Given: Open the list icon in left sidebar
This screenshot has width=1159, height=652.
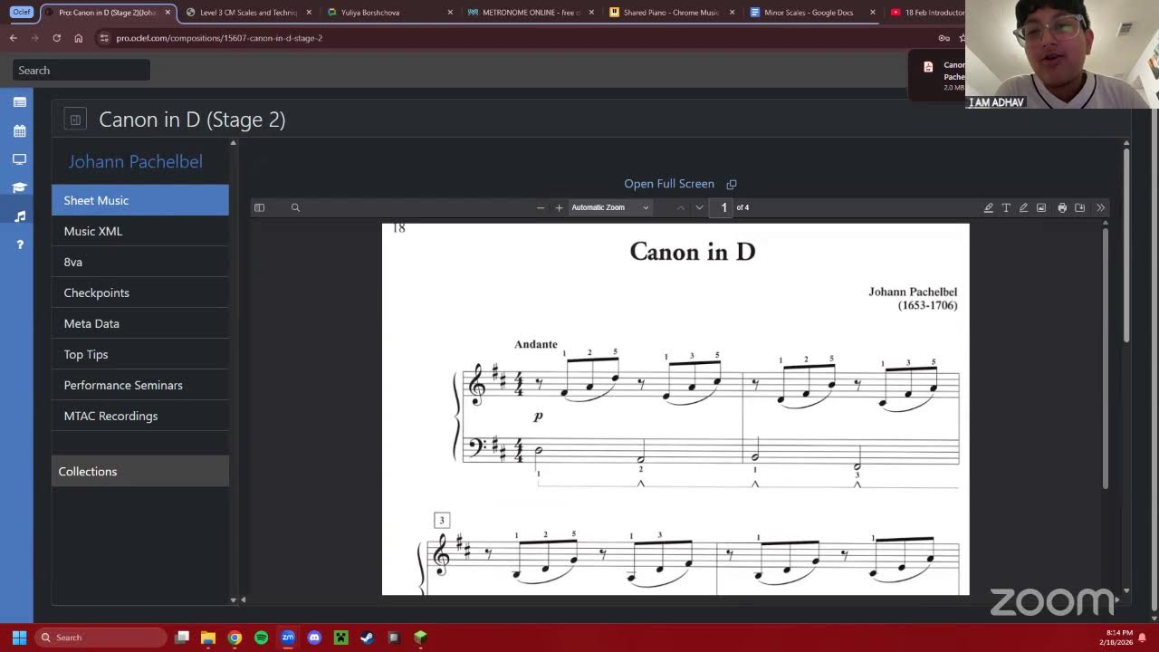Looking at the screenshot, I should coord(19,102).
